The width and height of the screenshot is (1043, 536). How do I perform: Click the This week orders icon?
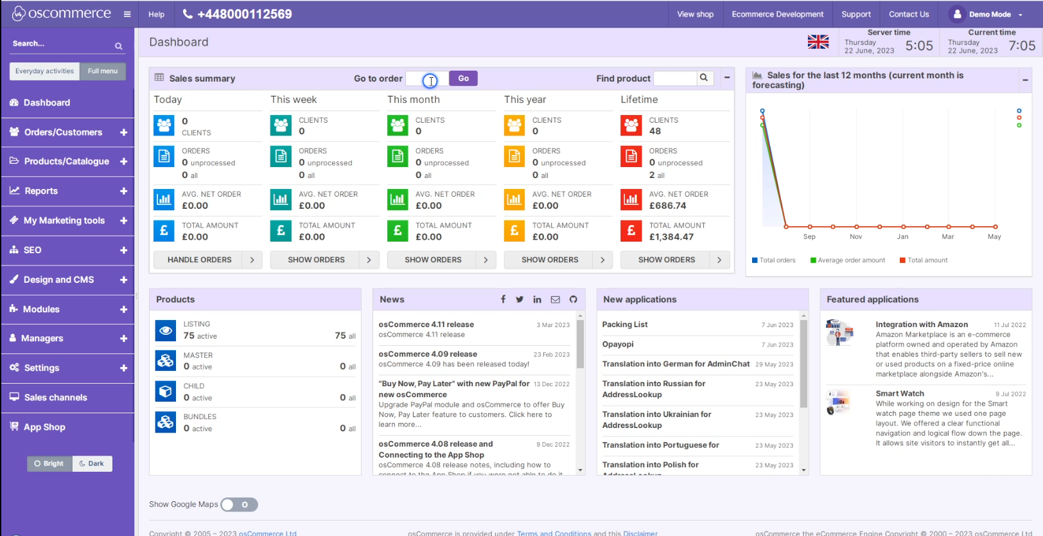coord(281,156)
